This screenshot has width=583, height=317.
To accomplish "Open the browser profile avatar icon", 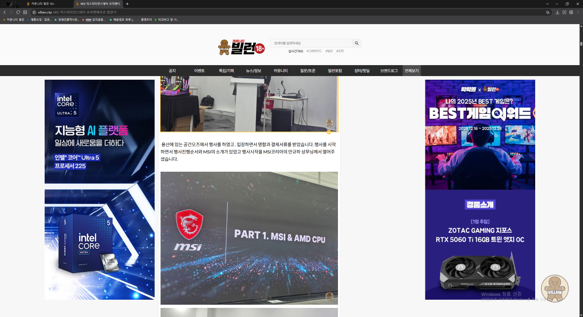I will tap(571, 12).
